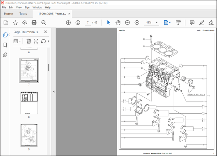Open the Page Thumbnails sidebar icon
The width and height of the screenshot is (217, 156).
(5, 35)
